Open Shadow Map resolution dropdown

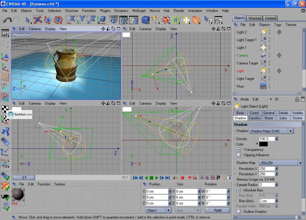point(280,163)
